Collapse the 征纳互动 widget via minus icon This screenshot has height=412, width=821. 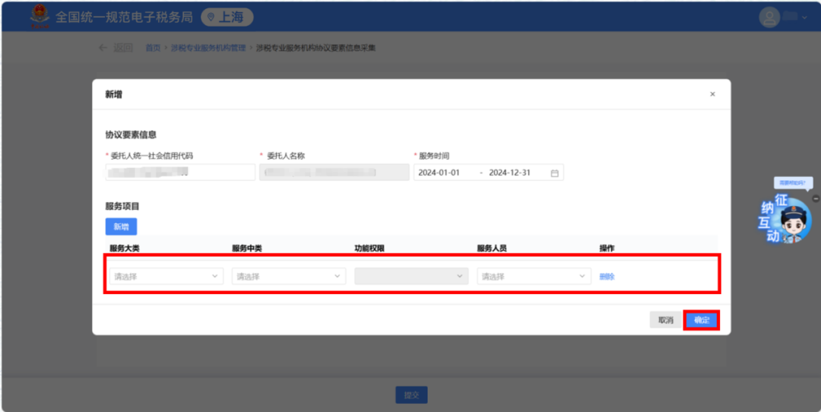click(x=815, y=199)
